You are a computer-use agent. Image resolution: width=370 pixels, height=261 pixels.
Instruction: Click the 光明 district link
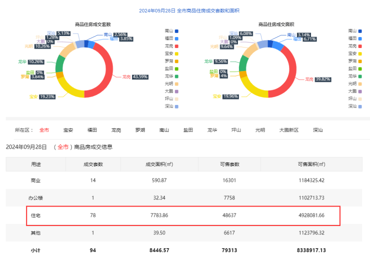point(260,130)
